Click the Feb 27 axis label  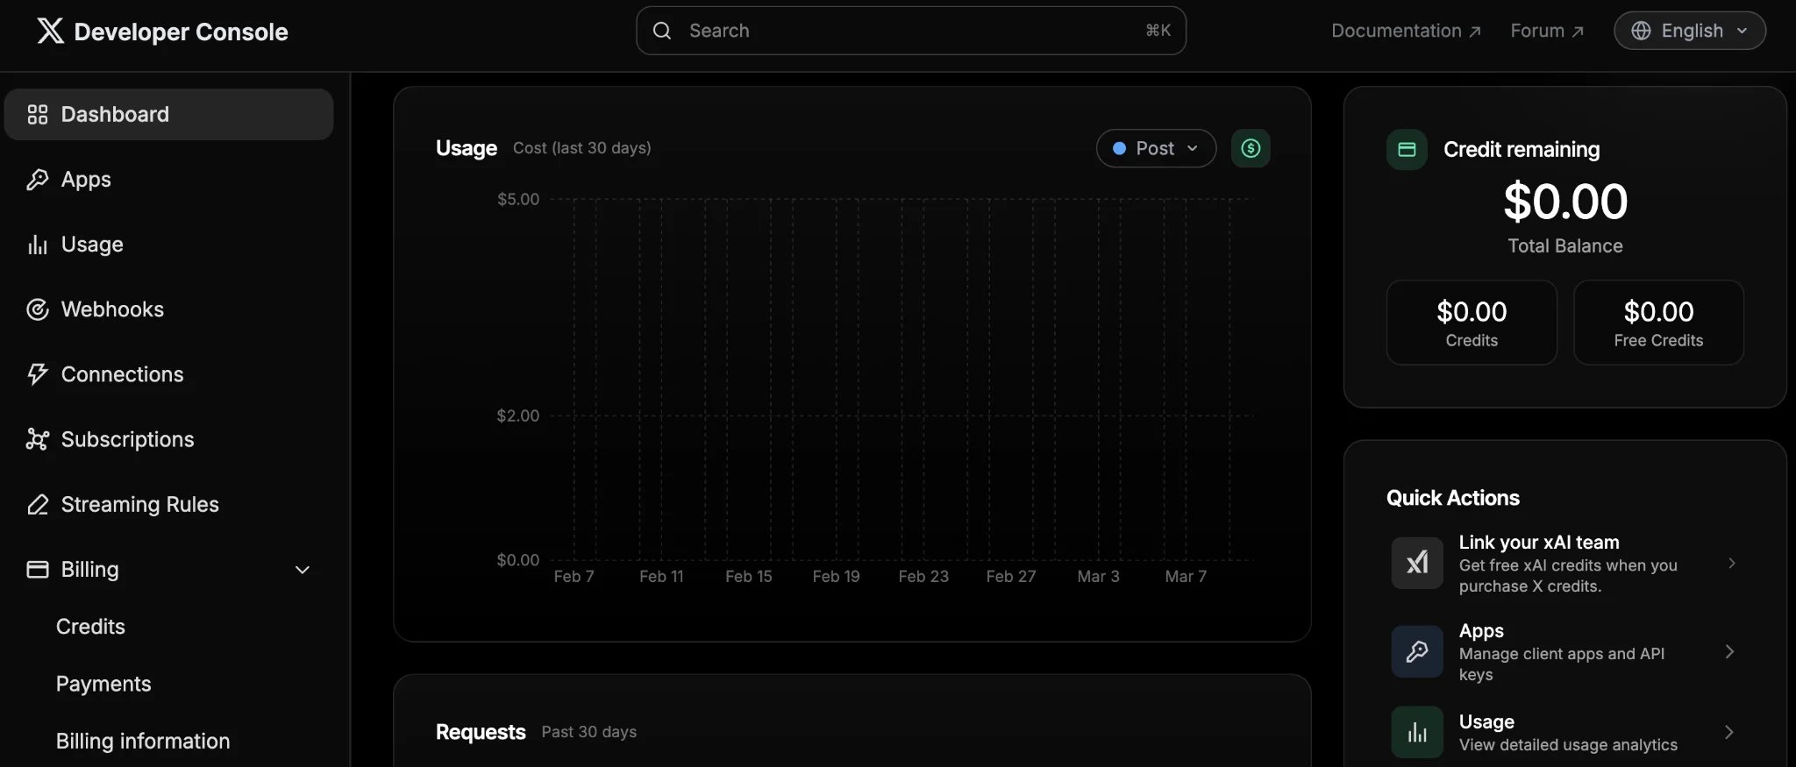1011,577
